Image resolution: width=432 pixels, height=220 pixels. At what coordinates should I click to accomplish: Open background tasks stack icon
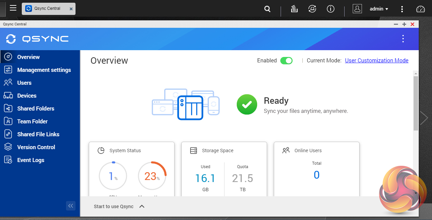coord(295,9)
